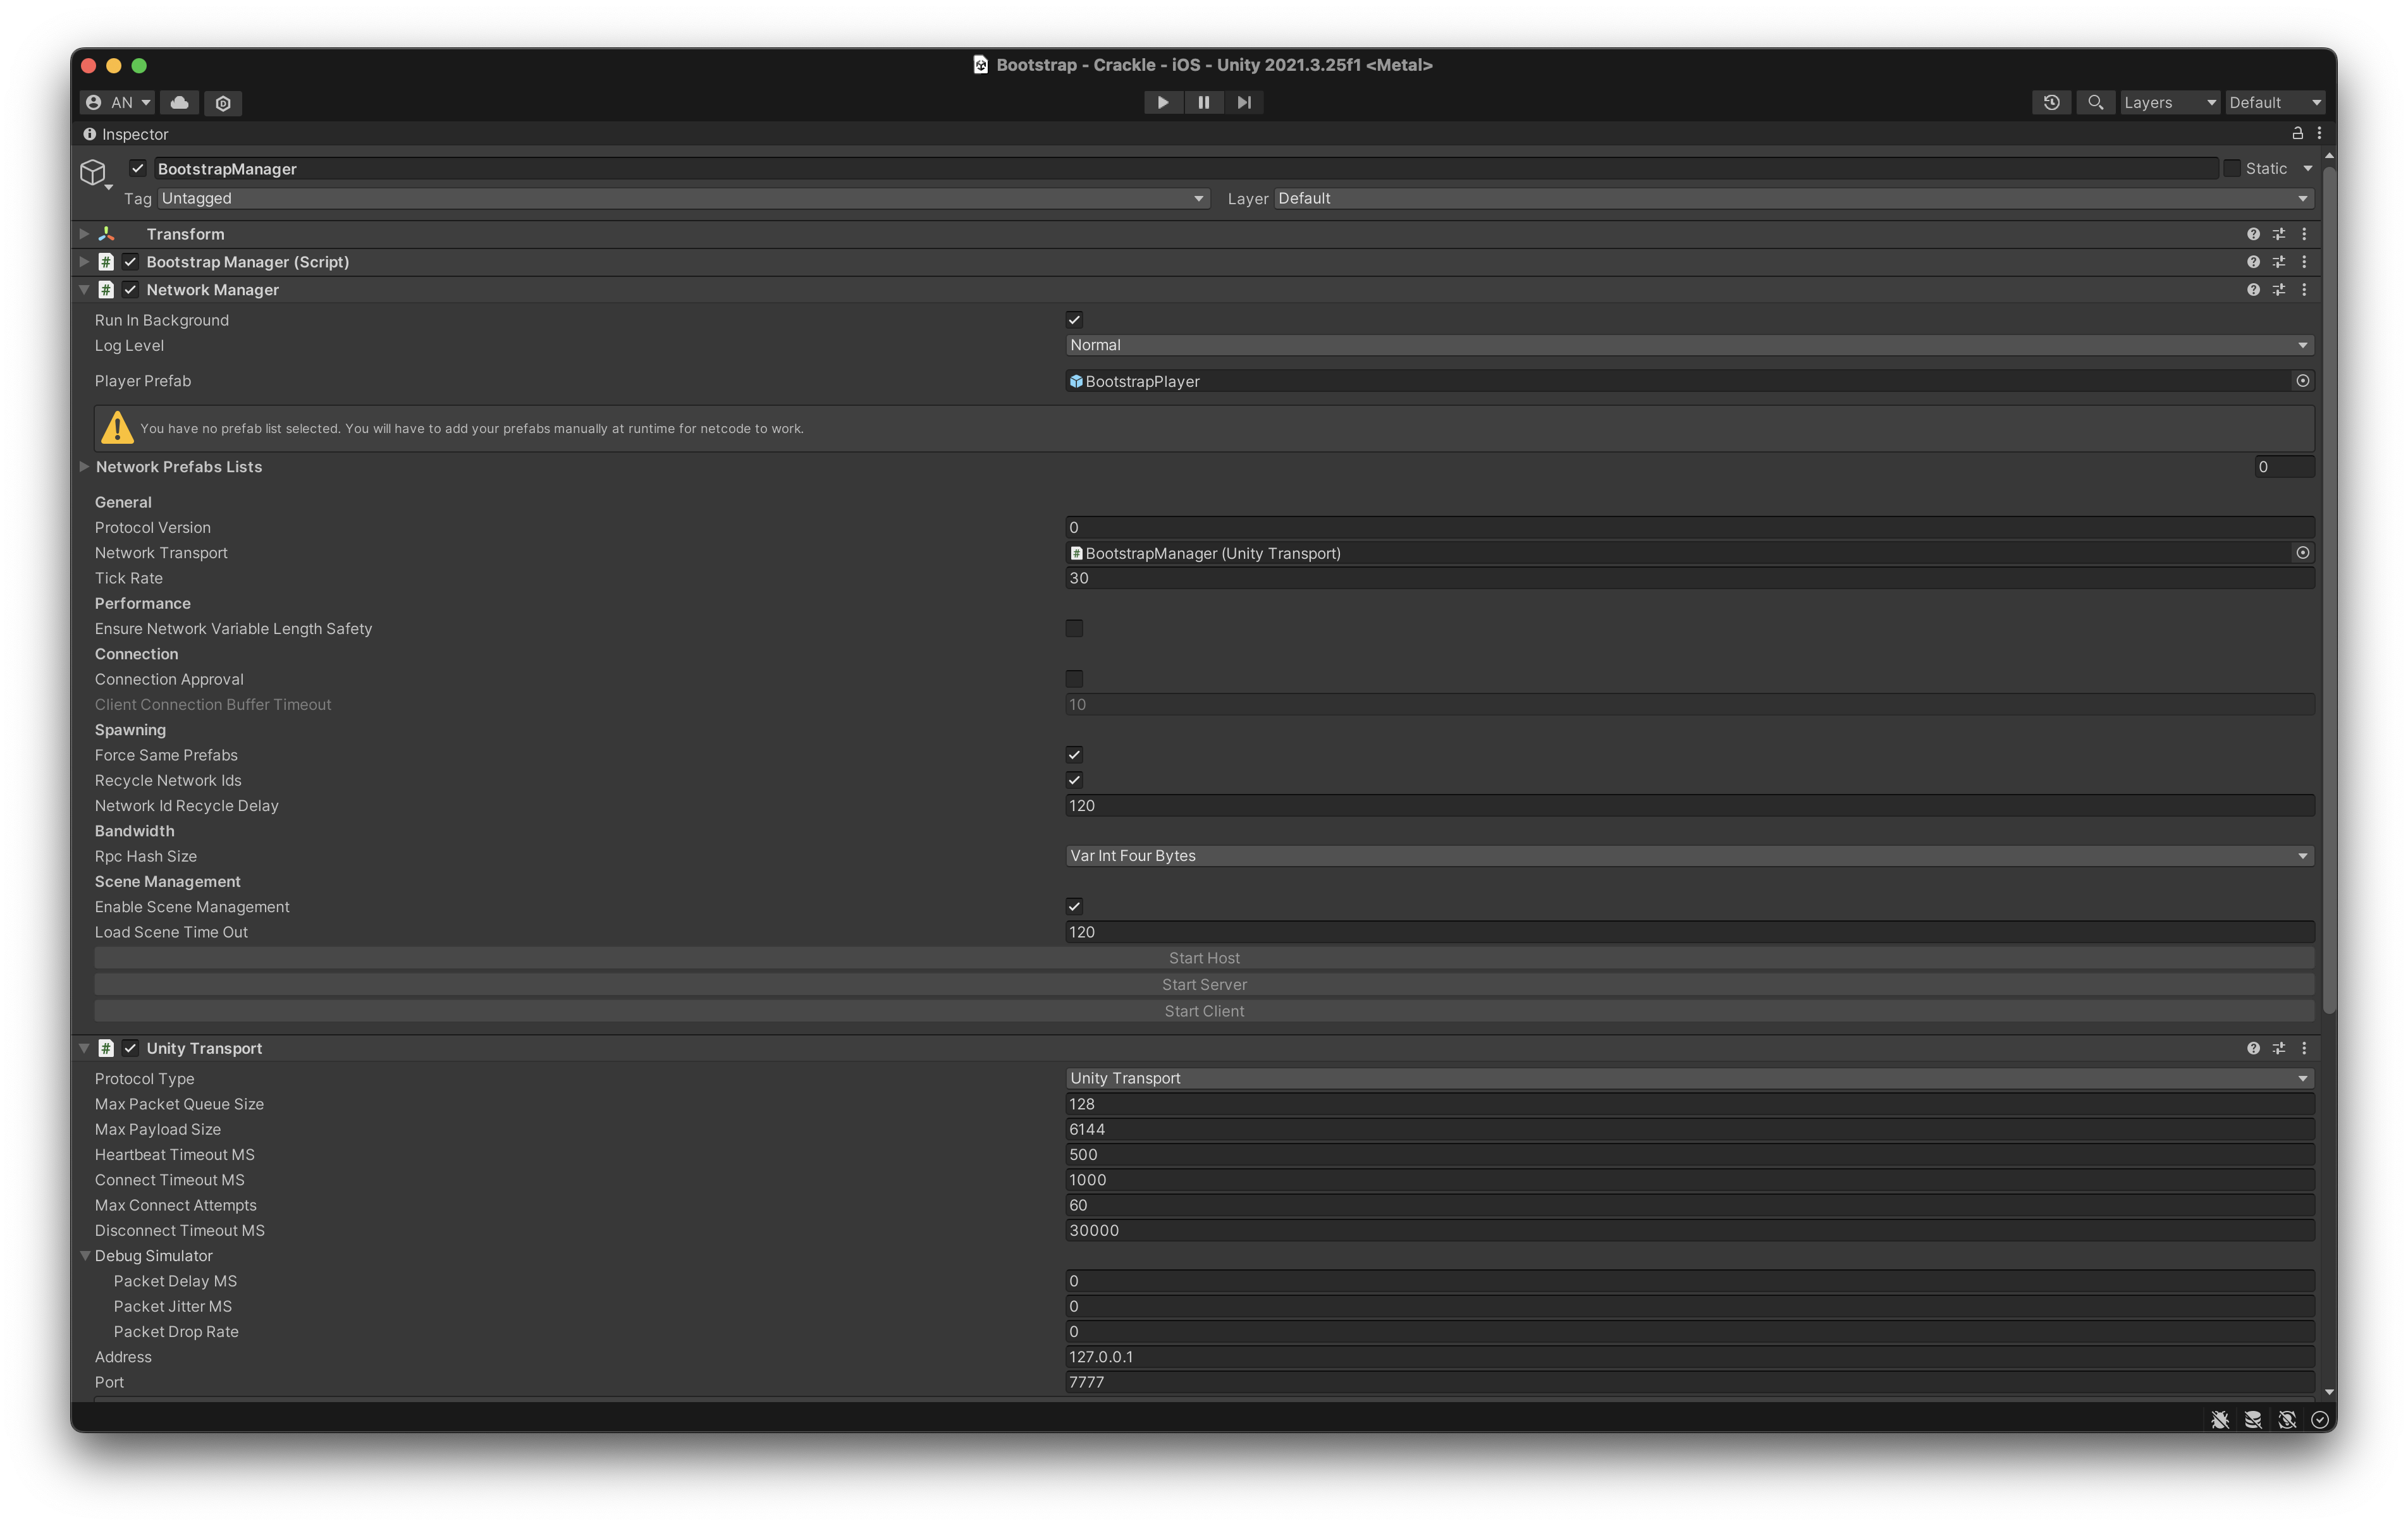This screenshot has width=2408, height=1526.
Task: Click the Start Host button
Action: pos(1204,957)
